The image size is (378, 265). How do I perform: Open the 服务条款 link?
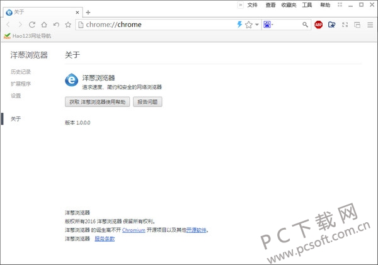105,239
